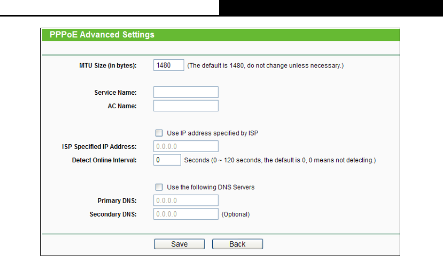Click the Detect Online Interval label

[x=104, y=160]
